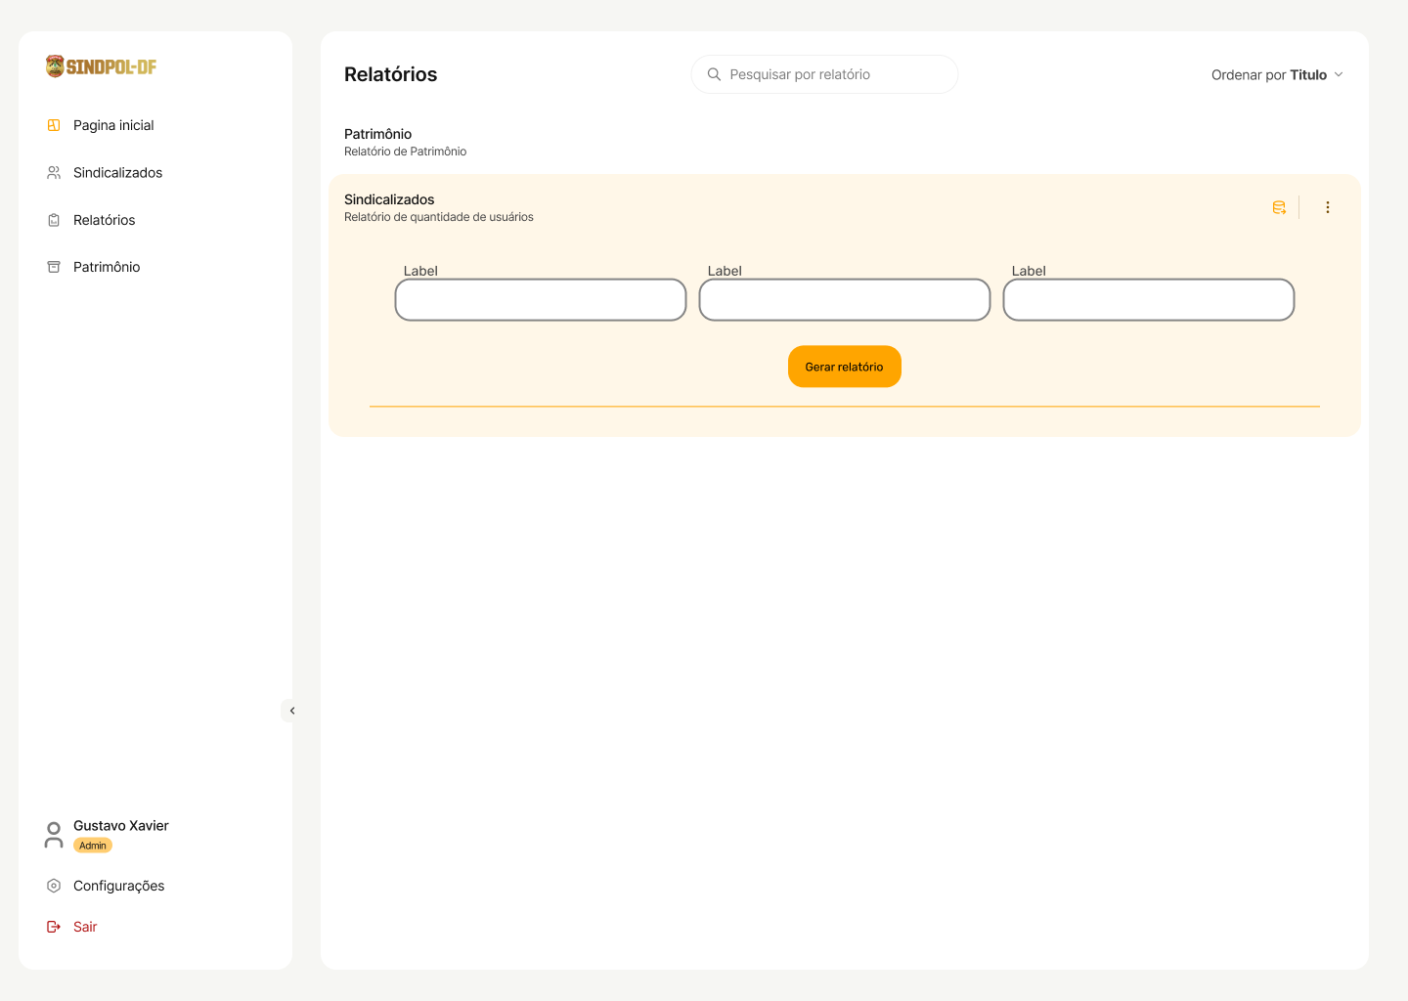The width and height of the screenshot is (1408, 1001).
Task: Click the middle Label input field
Action: [845, 300]
